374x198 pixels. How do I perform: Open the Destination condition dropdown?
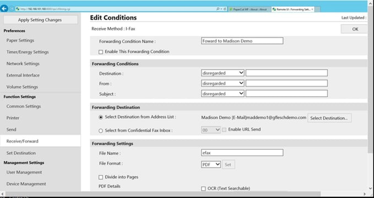(223, 73)
